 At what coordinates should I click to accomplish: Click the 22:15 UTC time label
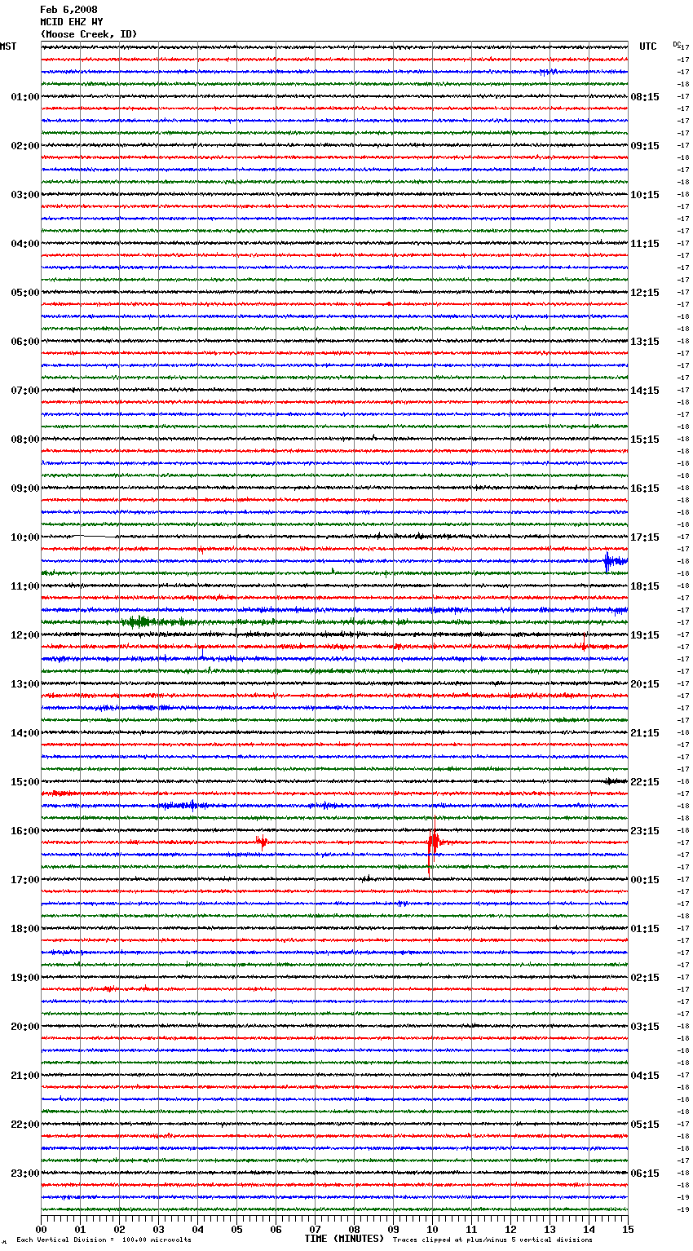pos(645,782)
